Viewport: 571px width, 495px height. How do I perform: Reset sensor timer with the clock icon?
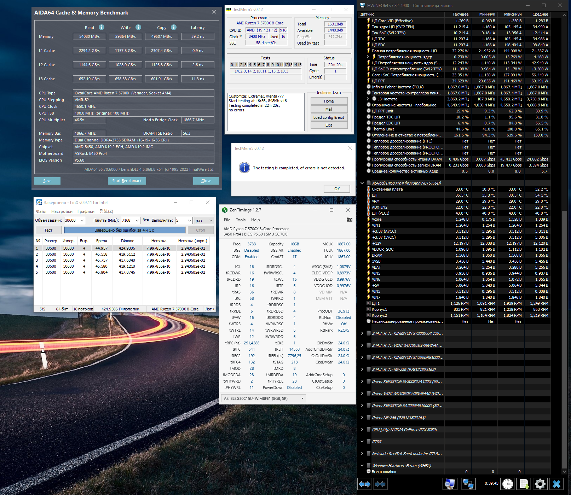[508, 484]
